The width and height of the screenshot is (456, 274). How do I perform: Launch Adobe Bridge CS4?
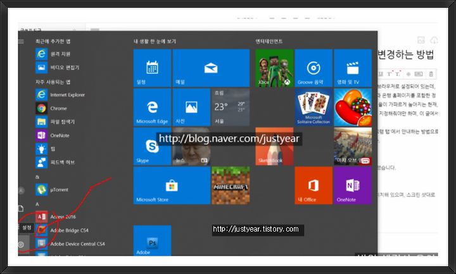(x=62, y=230)
